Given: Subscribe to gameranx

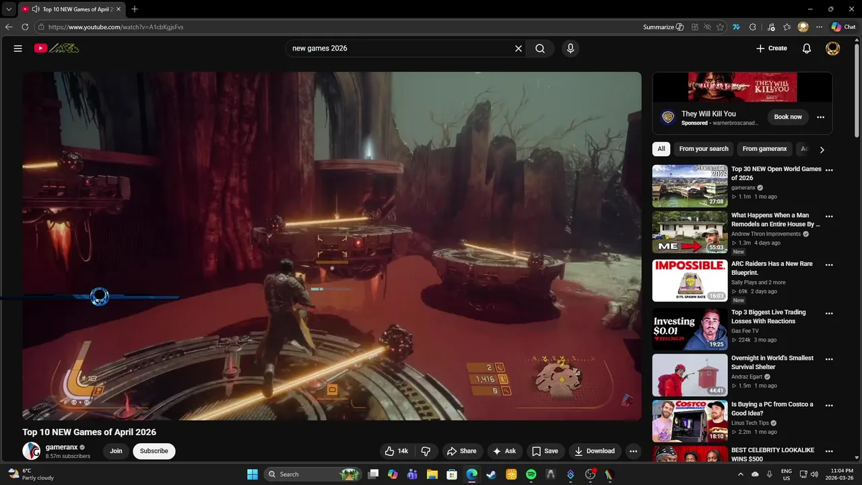Looking at the screenshot, I should tap(154, 451).
